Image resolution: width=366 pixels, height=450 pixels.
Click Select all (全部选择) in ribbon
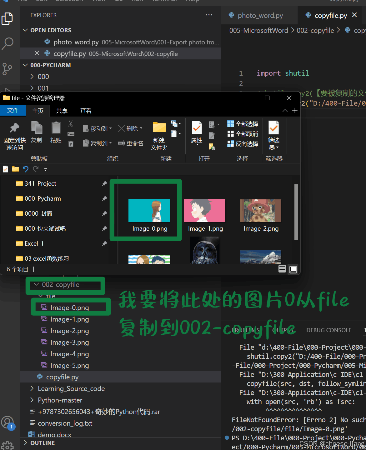[243, 124]
